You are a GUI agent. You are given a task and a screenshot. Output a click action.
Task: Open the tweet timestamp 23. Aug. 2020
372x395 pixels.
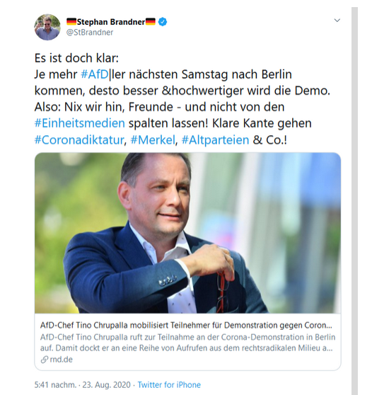pos(107,385)
